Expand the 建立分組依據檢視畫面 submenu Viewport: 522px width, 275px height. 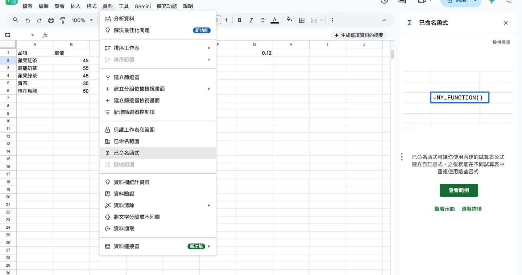pos(209,89)
